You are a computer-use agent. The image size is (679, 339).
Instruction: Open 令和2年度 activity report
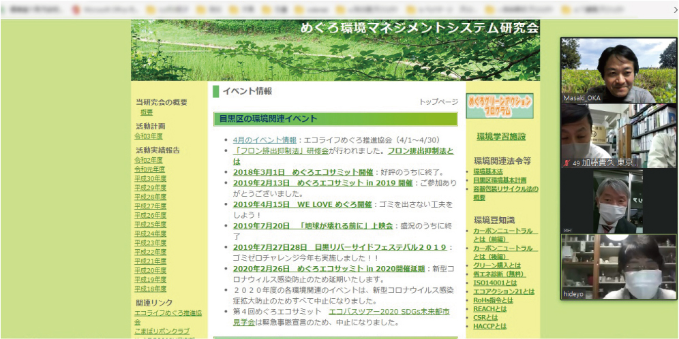[x=149, y=160]
